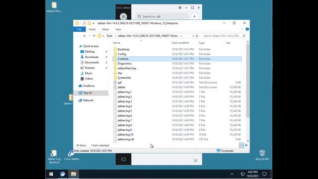Screen dimensions: 318x179
Task: Click Cisco Jabber icon in taskbar
Action: [63, 174]
